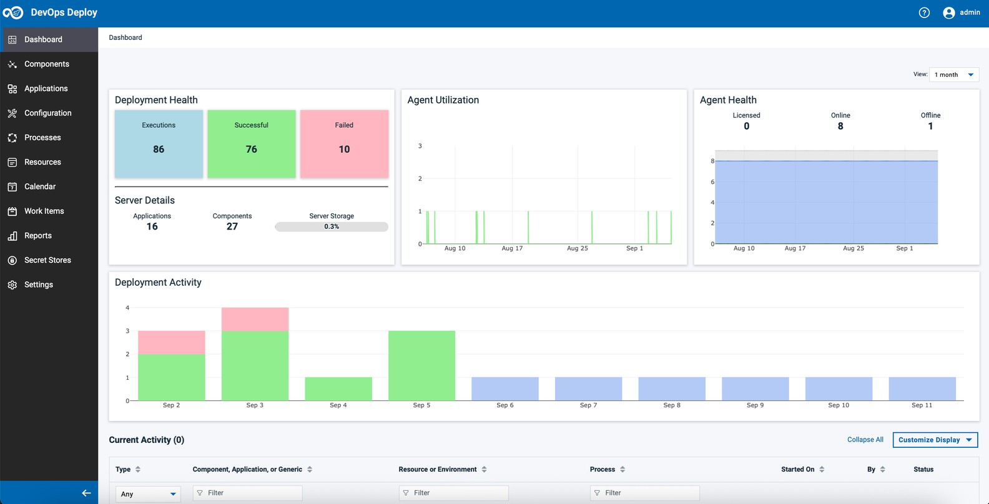Open the Any type filter dropdown
The image size is (989, 504).
point(148,493)
